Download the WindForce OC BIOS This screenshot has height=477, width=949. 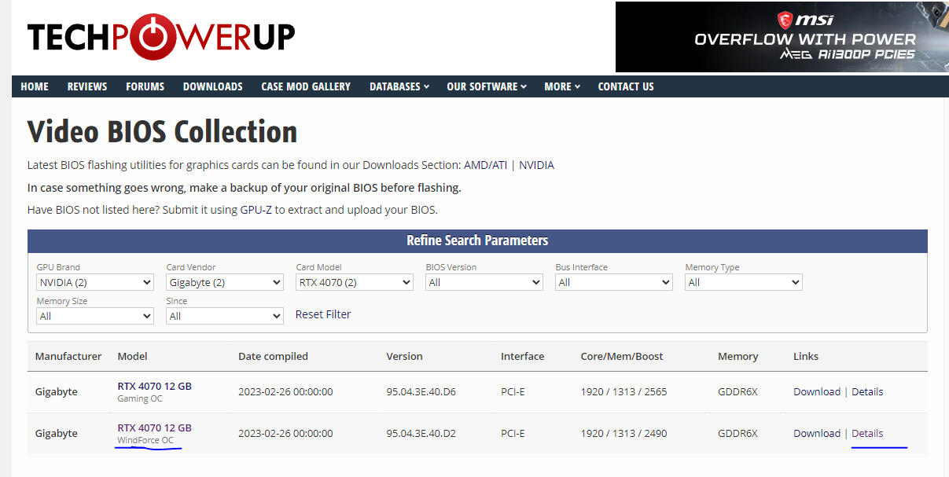point(817,433)
